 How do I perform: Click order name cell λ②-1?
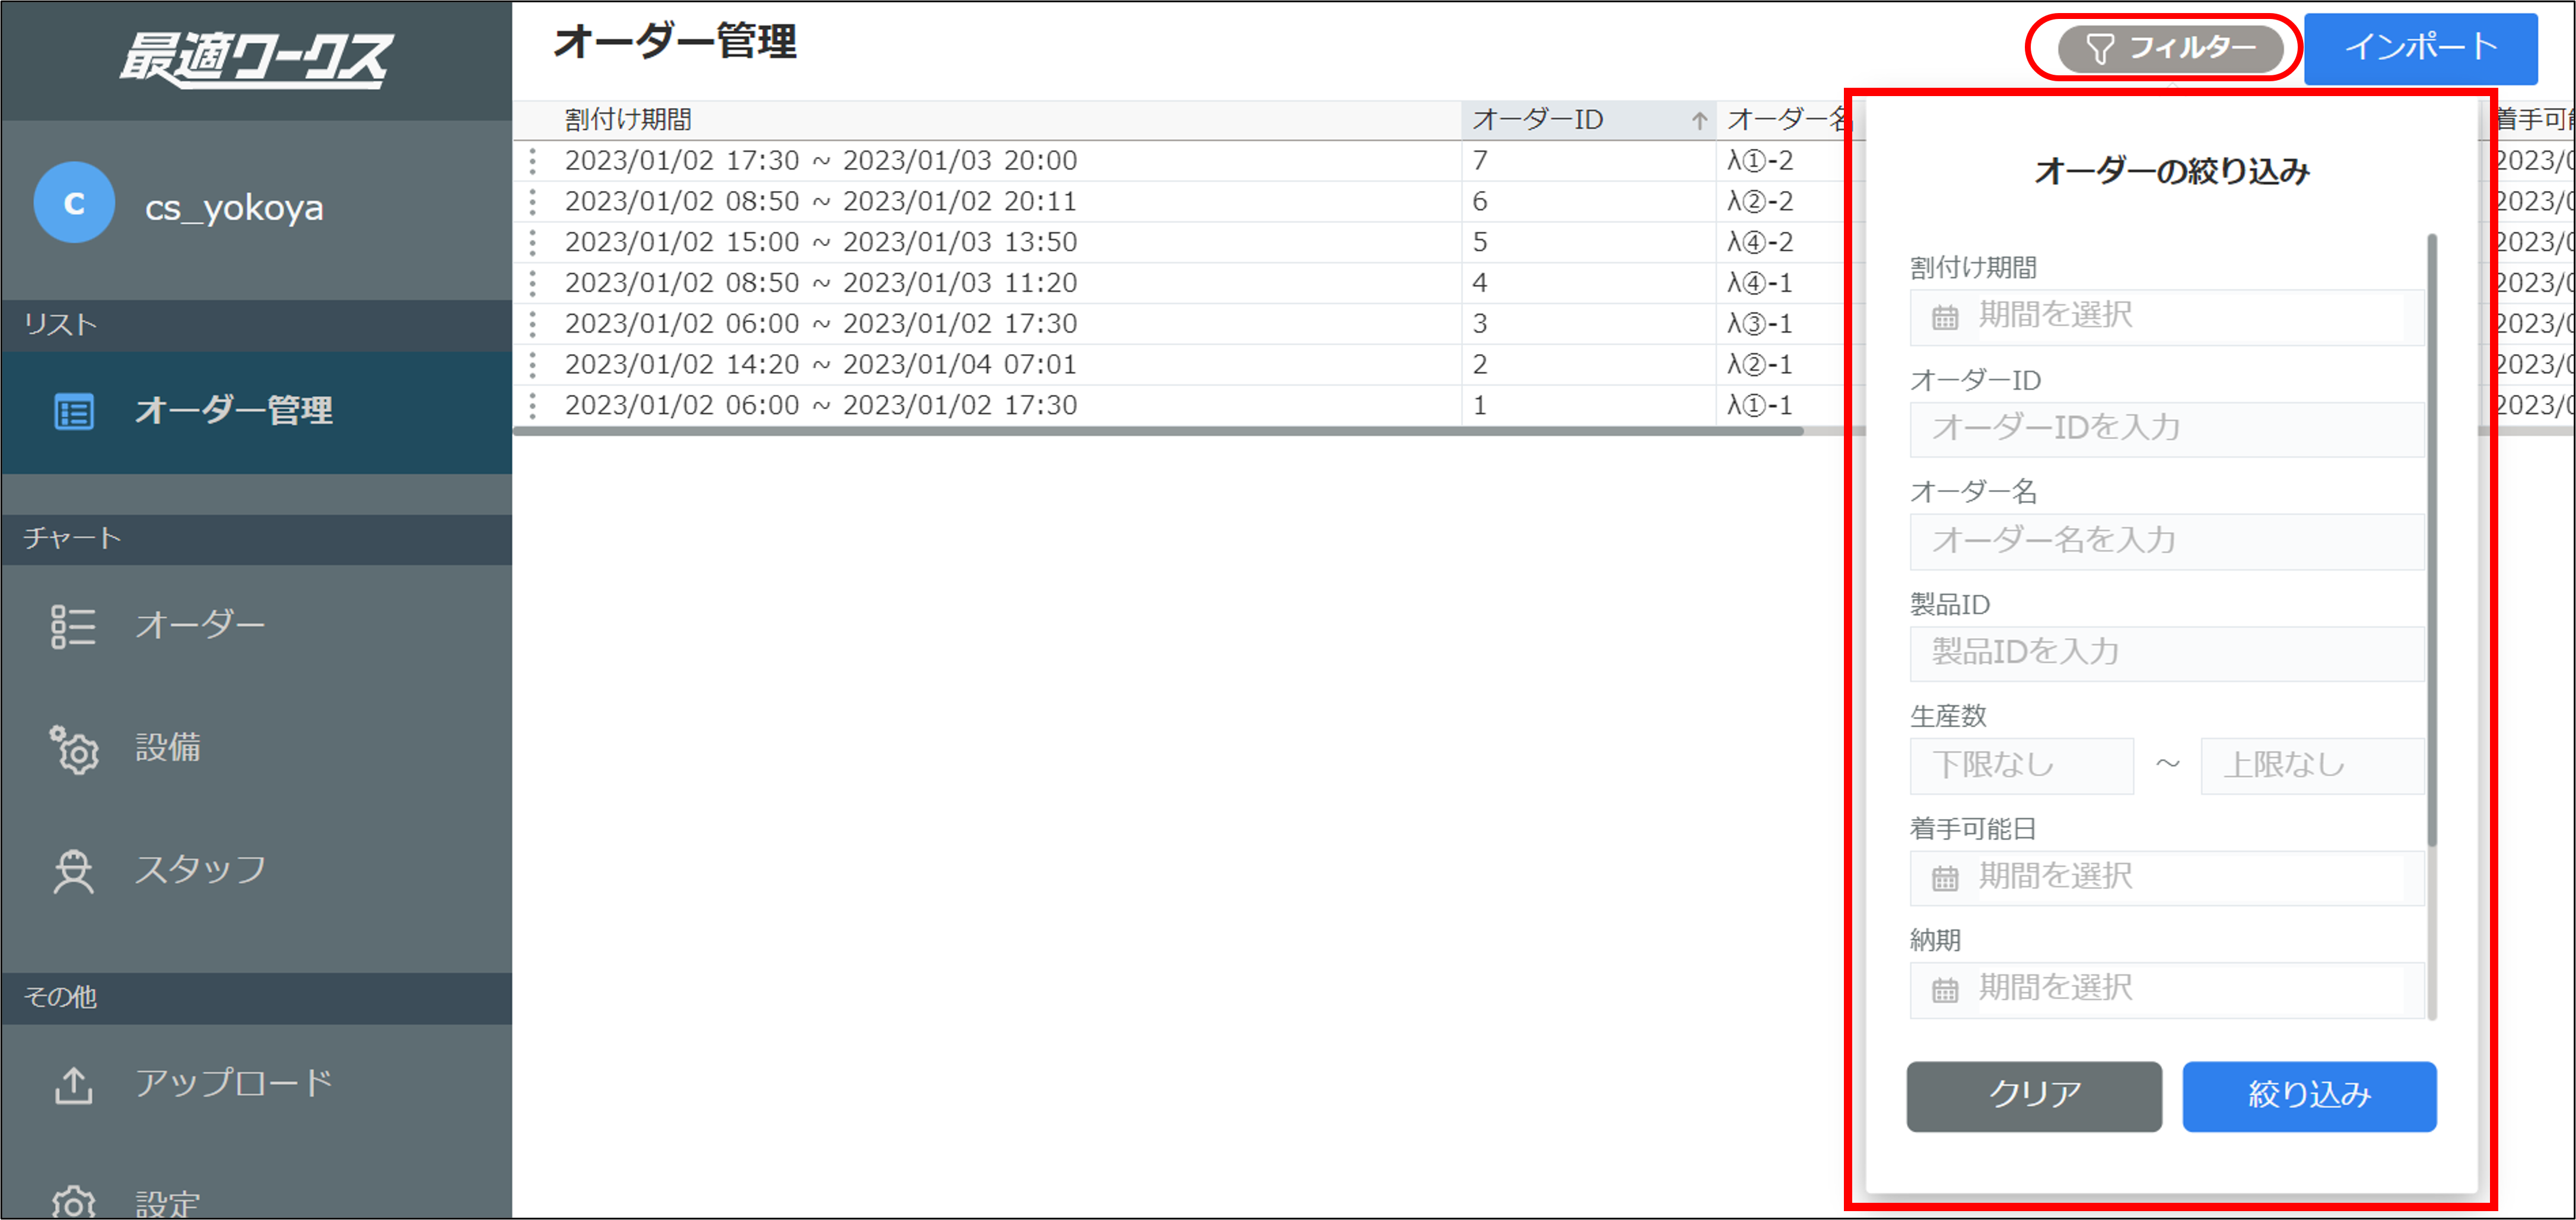[x=1760, y=365]
